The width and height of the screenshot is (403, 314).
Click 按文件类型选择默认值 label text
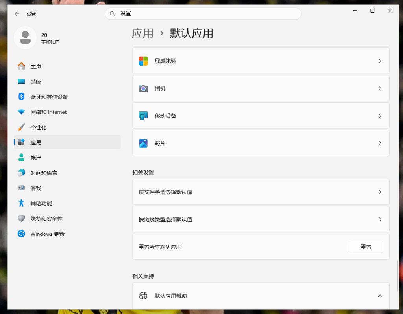coord(165,192)
